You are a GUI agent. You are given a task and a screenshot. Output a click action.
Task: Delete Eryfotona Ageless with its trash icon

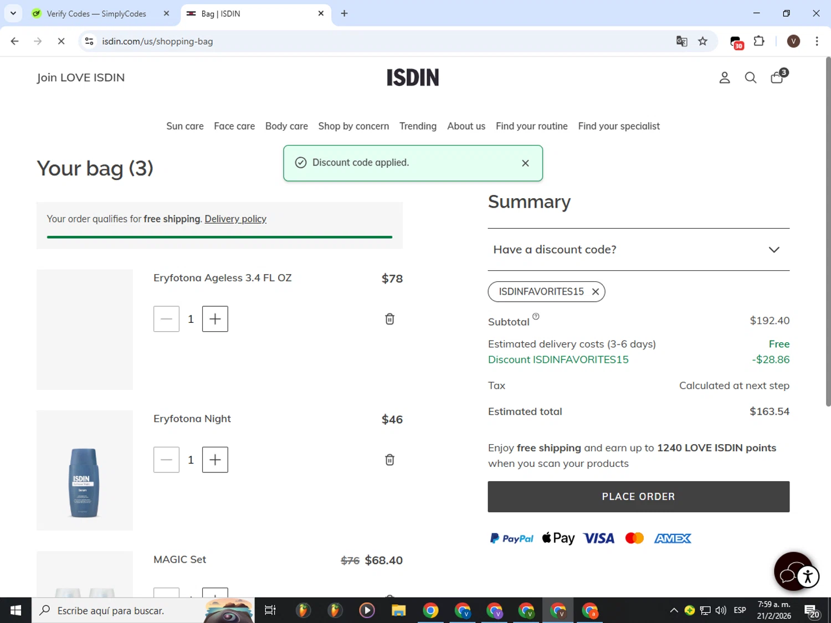pyautogui.click(x=389, y=319)
